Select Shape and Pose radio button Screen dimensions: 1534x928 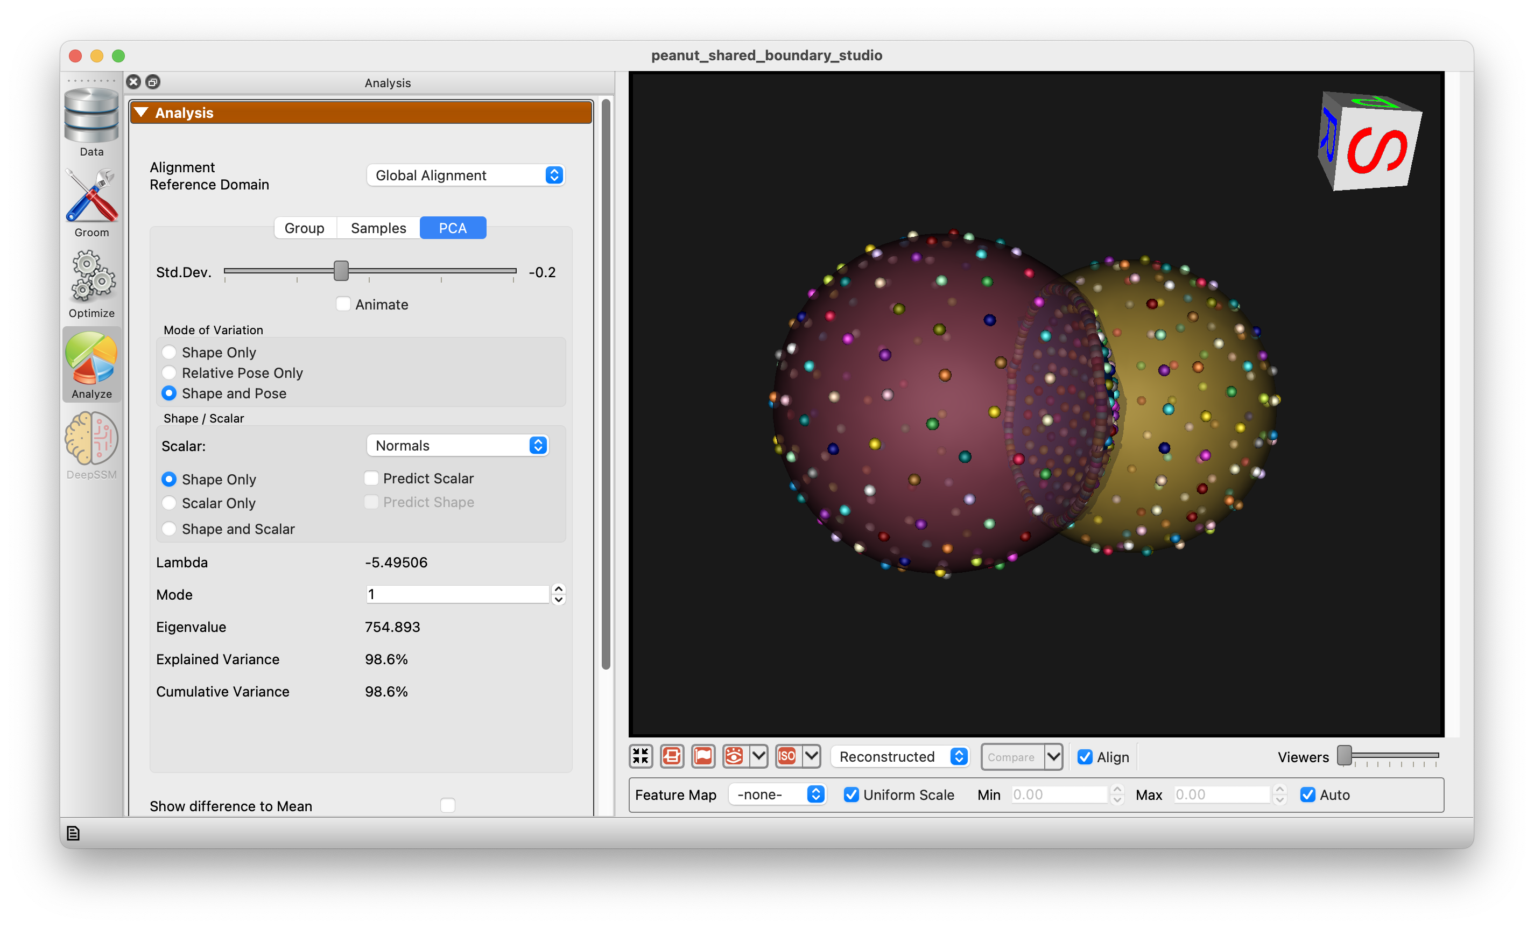coord(168,393)
